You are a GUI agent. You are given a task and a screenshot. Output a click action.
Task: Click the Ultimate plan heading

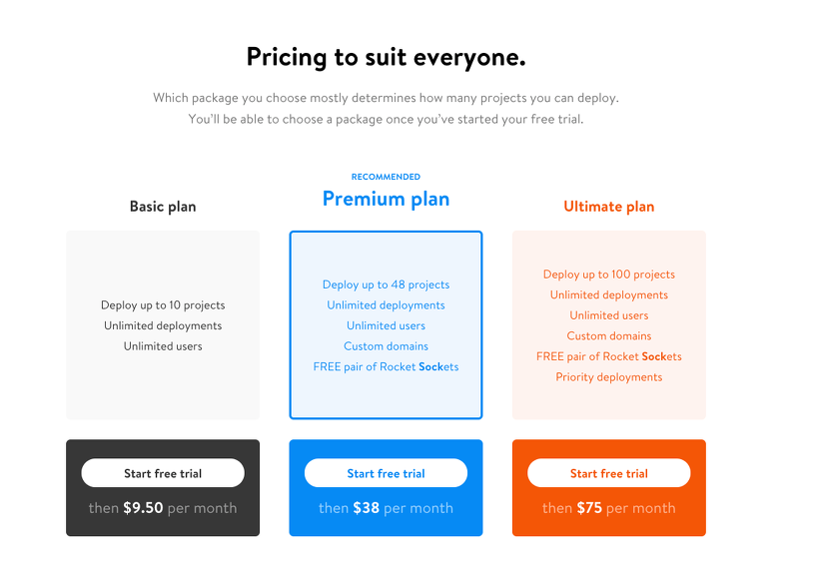(608, 207)
